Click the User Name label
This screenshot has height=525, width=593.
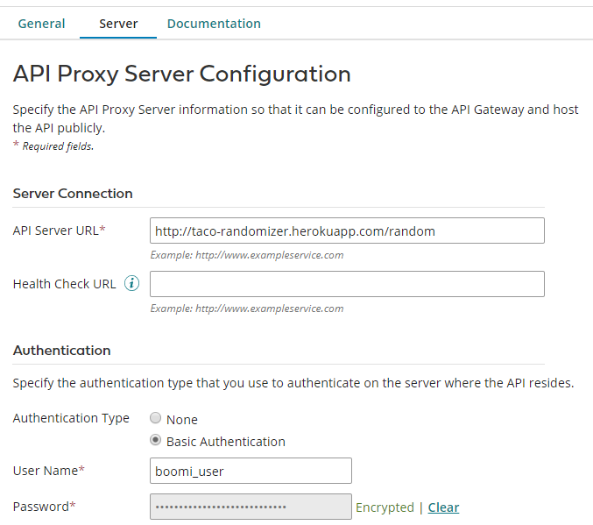(x=48, y=471)
